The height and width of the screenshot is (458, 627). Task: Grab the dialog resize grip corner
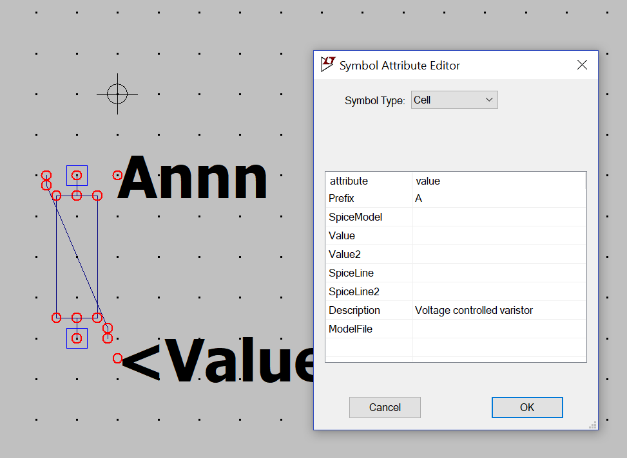[593, 425]
